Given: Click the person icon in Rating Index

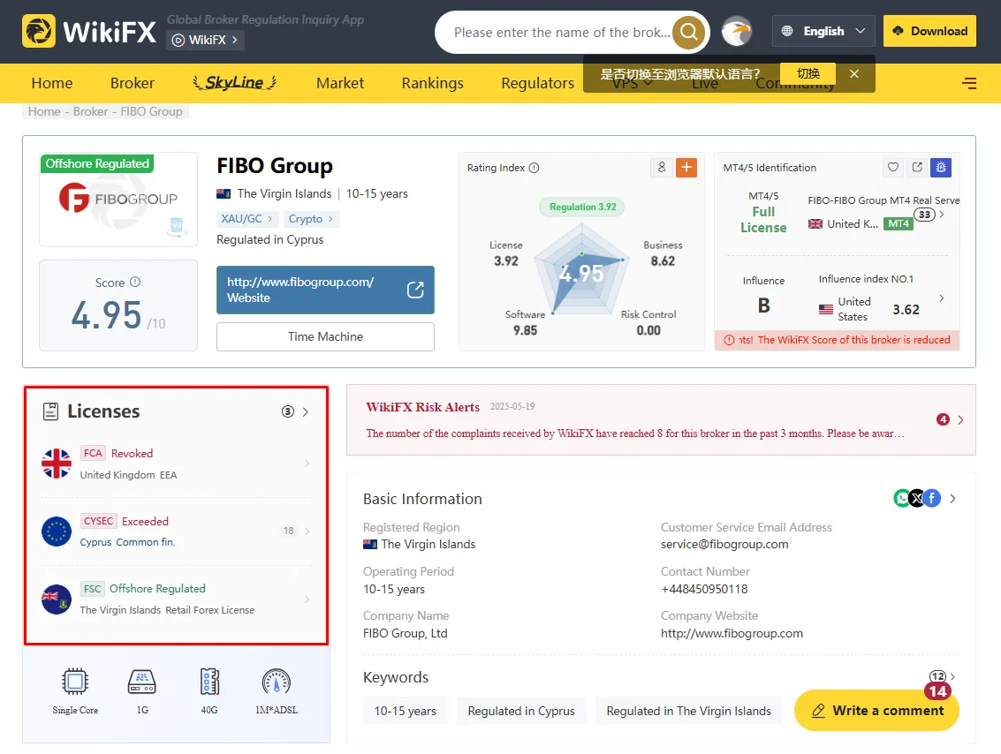Looking at the screenshot, I should [662, 167].
